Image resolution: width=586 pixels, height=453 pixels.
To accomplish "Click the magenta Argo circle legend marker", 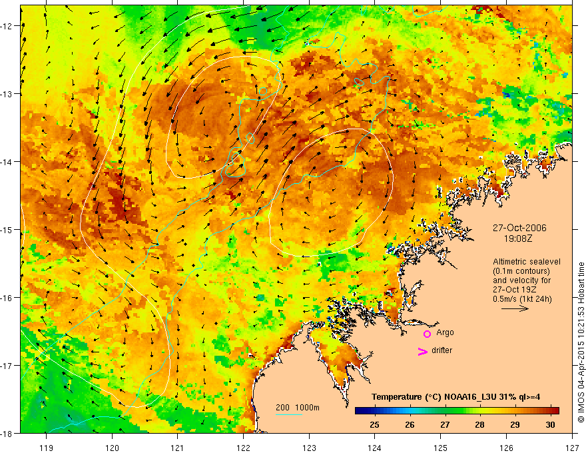I will pyautogui.click(x=427, y=333).
